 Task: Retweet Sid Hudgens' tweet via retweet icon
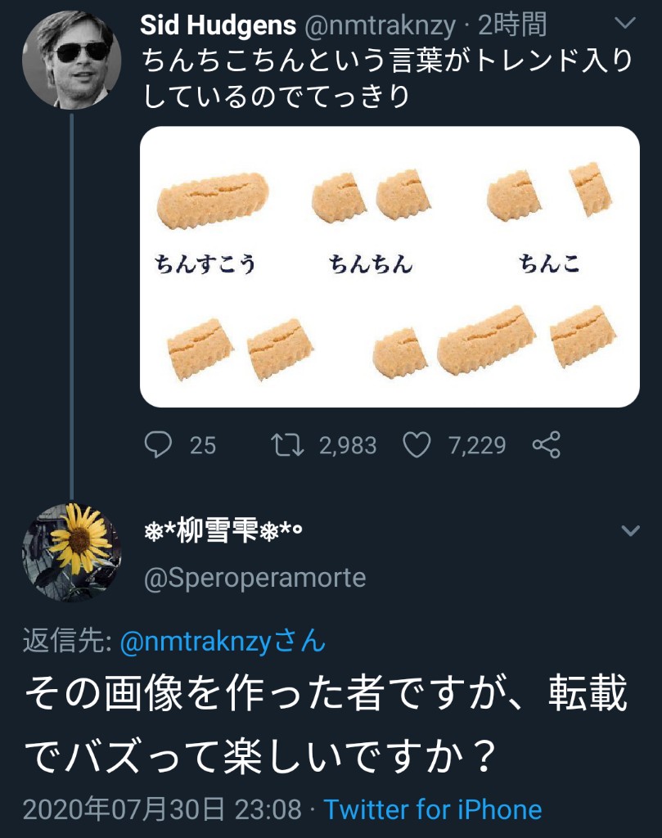287,445
